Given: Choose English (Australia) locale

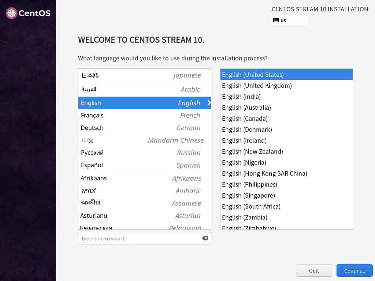Looking at the screenshot, I should tap(286, 108).
